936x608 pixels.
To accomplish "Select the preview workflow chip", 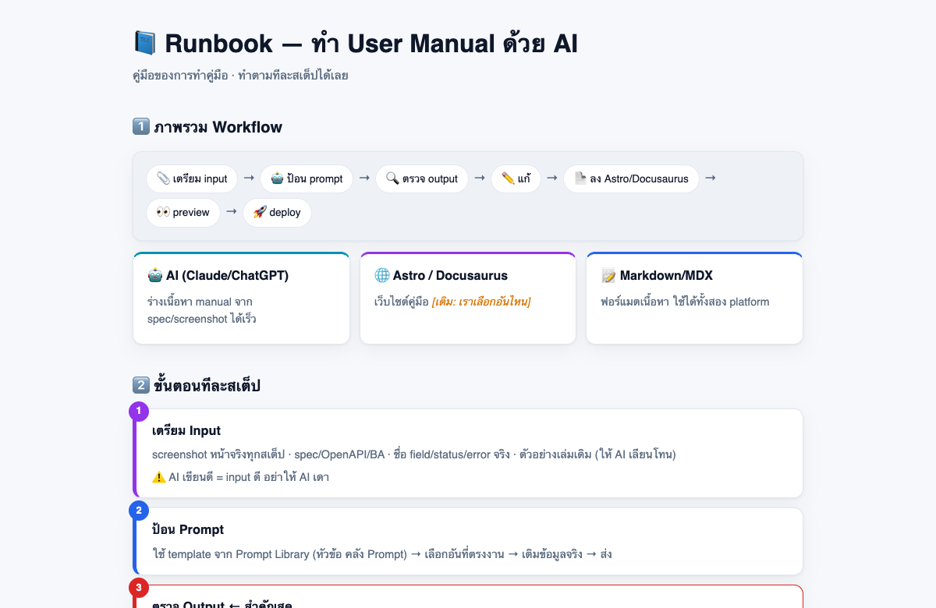I will (x=183, y=212).
